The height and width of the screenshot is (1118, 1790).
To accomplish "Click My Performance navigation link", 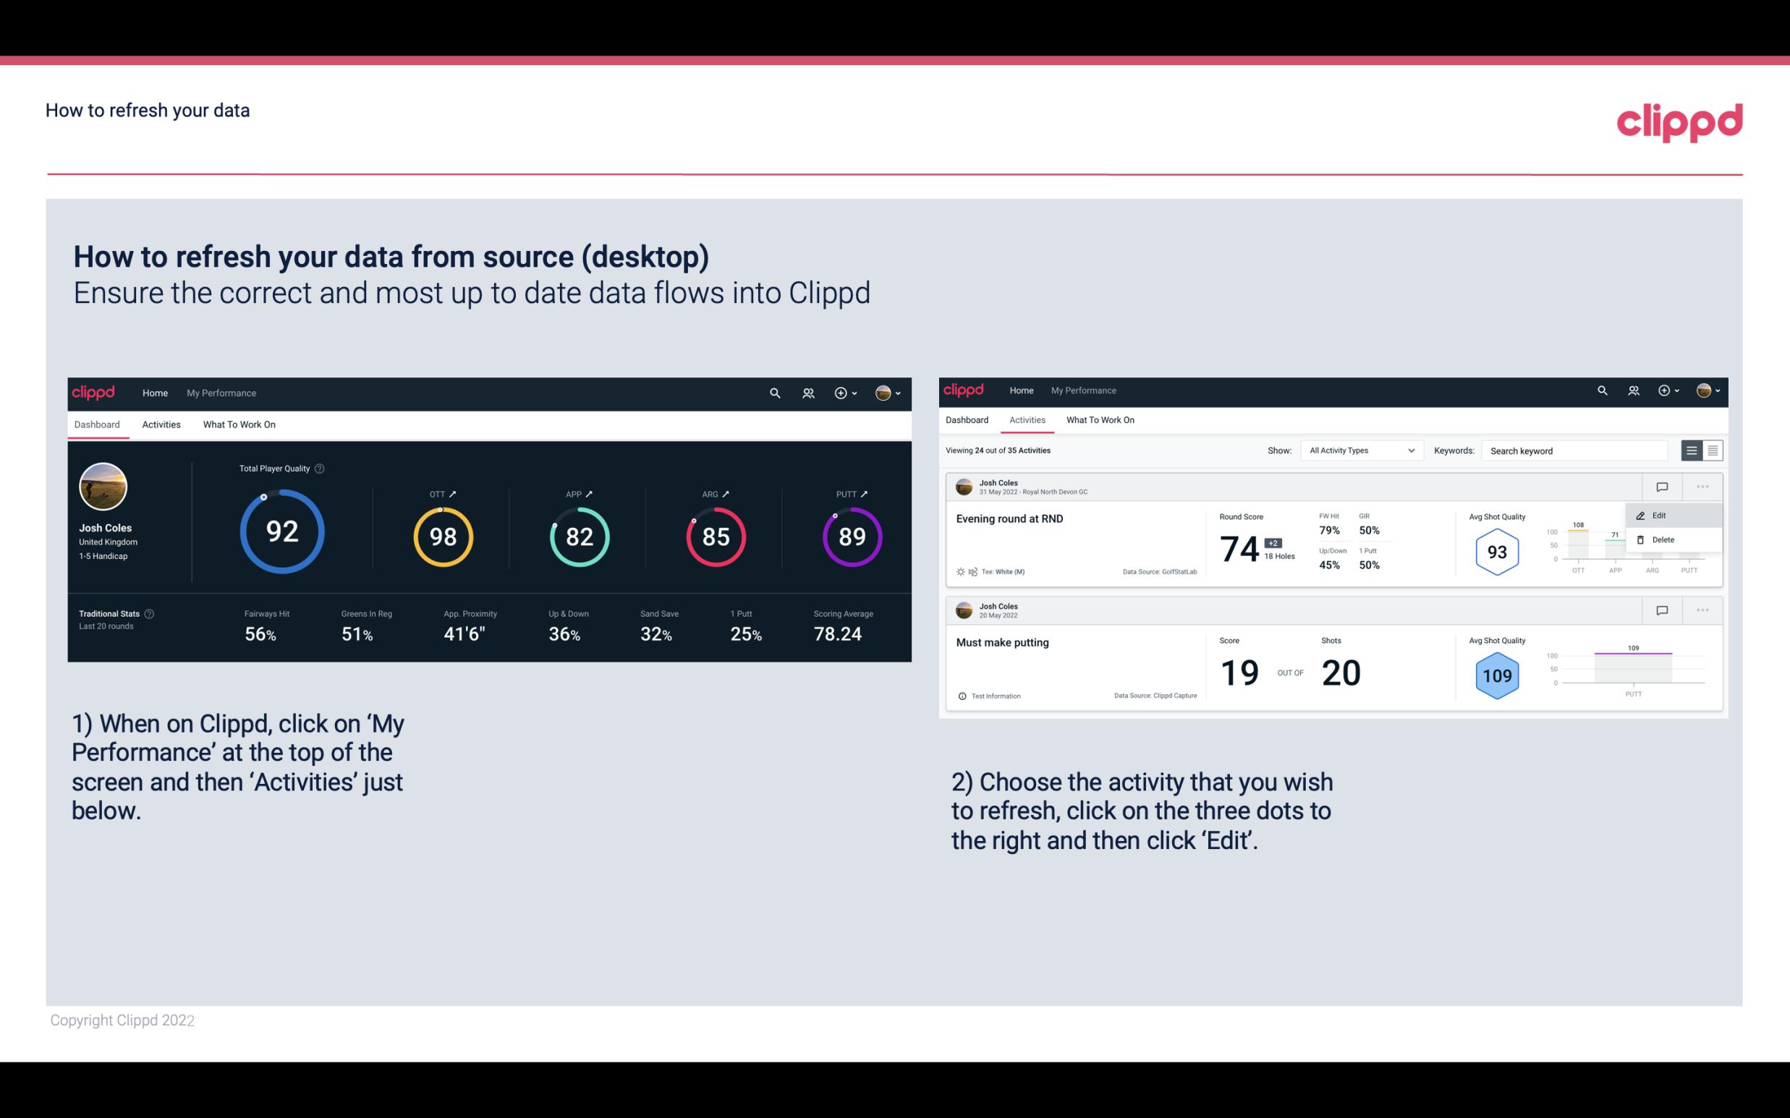I will point(221,391).
